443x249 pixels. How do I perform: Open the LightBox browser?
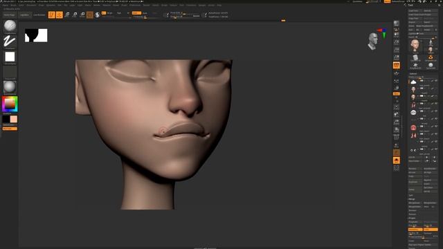25,15
